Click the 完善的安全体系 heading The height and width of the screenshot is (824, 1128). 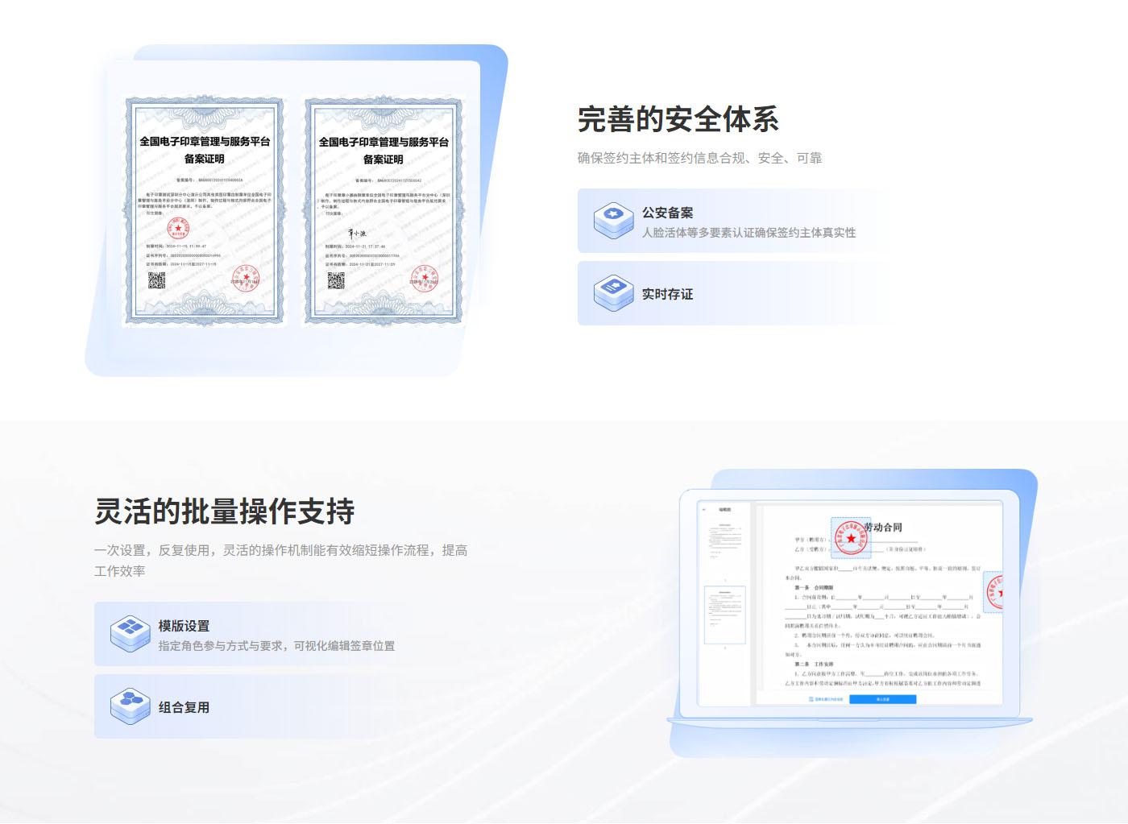pyautogui.click(x=678, y=119)
